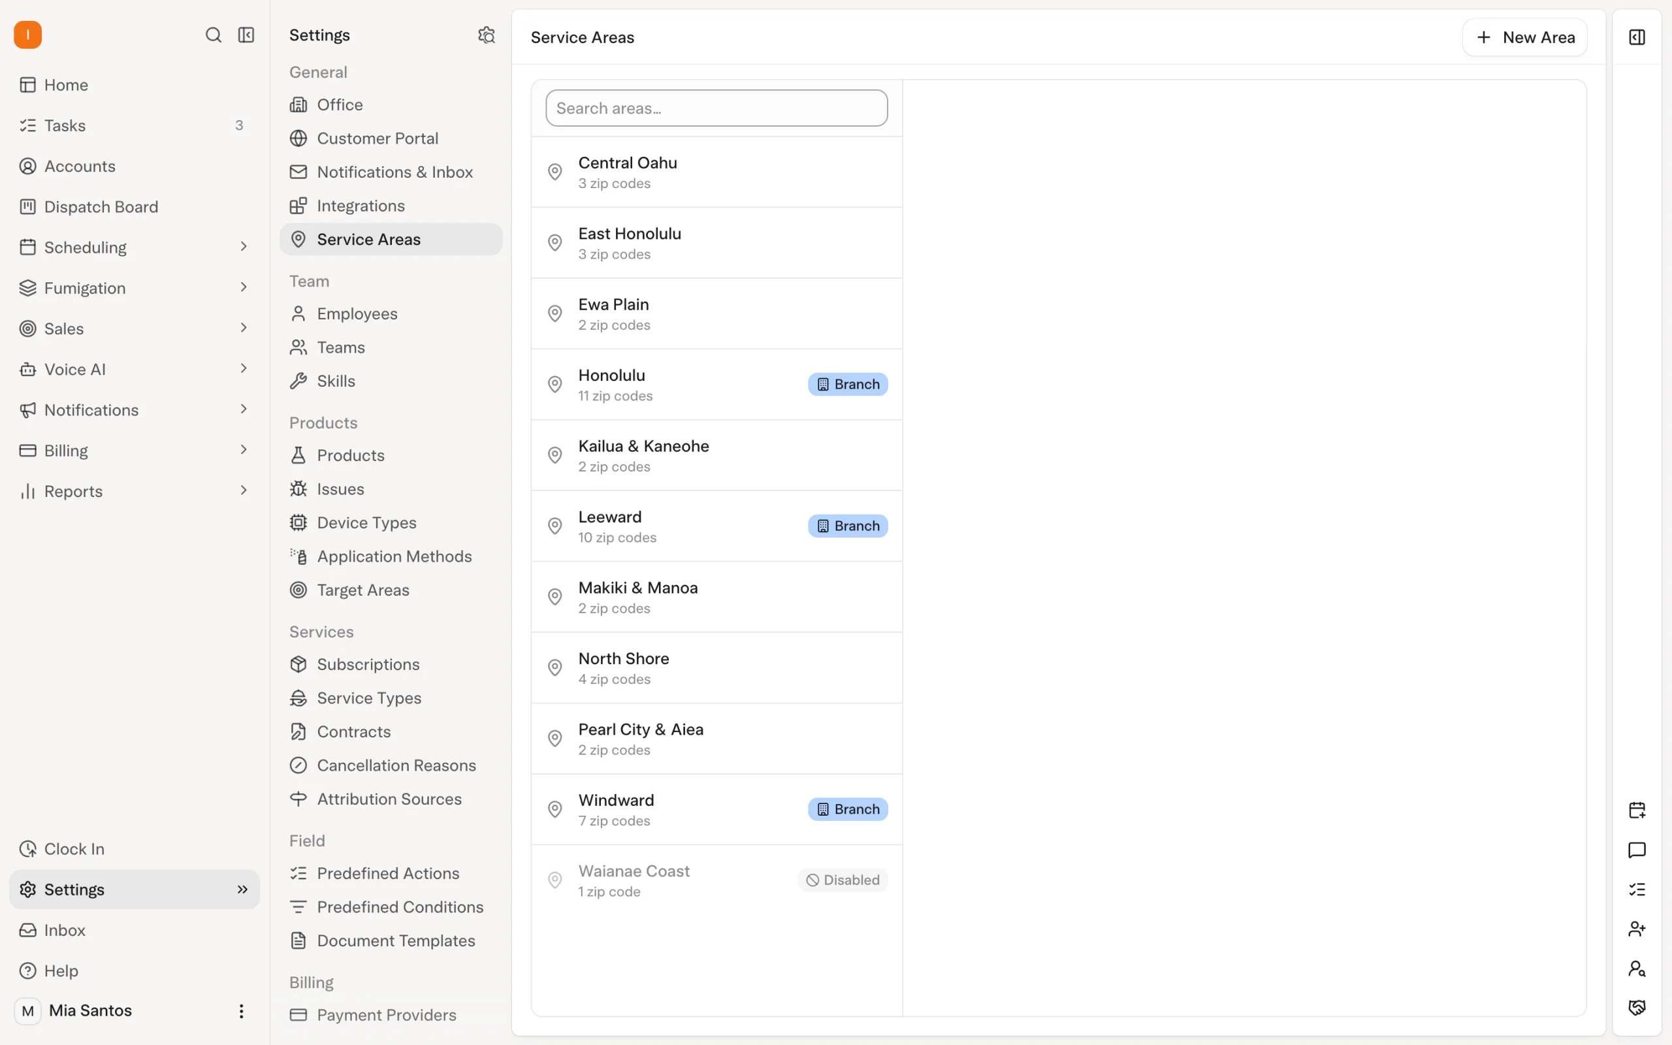Click the Clock In icon
Viewport: 1672px width, 1045px height.
pyautogui.click(x=27, y=848)
